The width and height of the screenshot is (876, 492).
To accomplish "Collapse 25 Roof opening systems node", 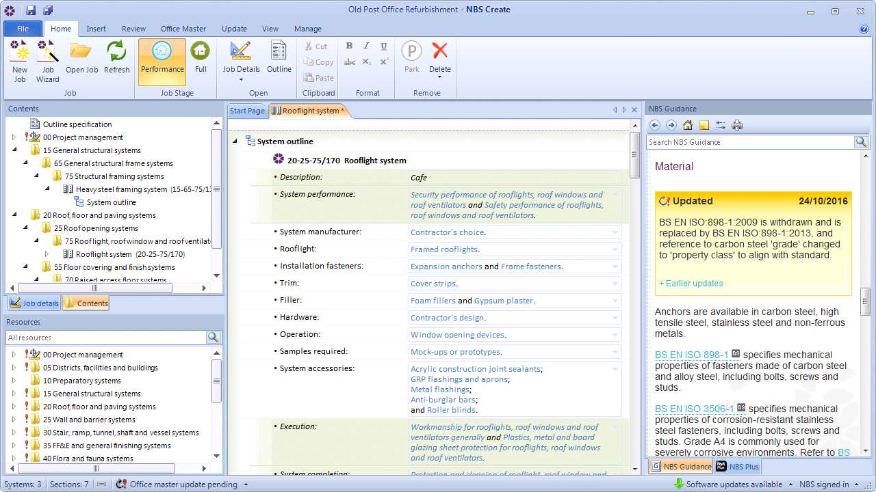I will point(25,228).
